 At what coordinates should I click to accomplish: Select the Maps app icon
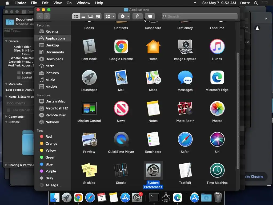(153, 78)
